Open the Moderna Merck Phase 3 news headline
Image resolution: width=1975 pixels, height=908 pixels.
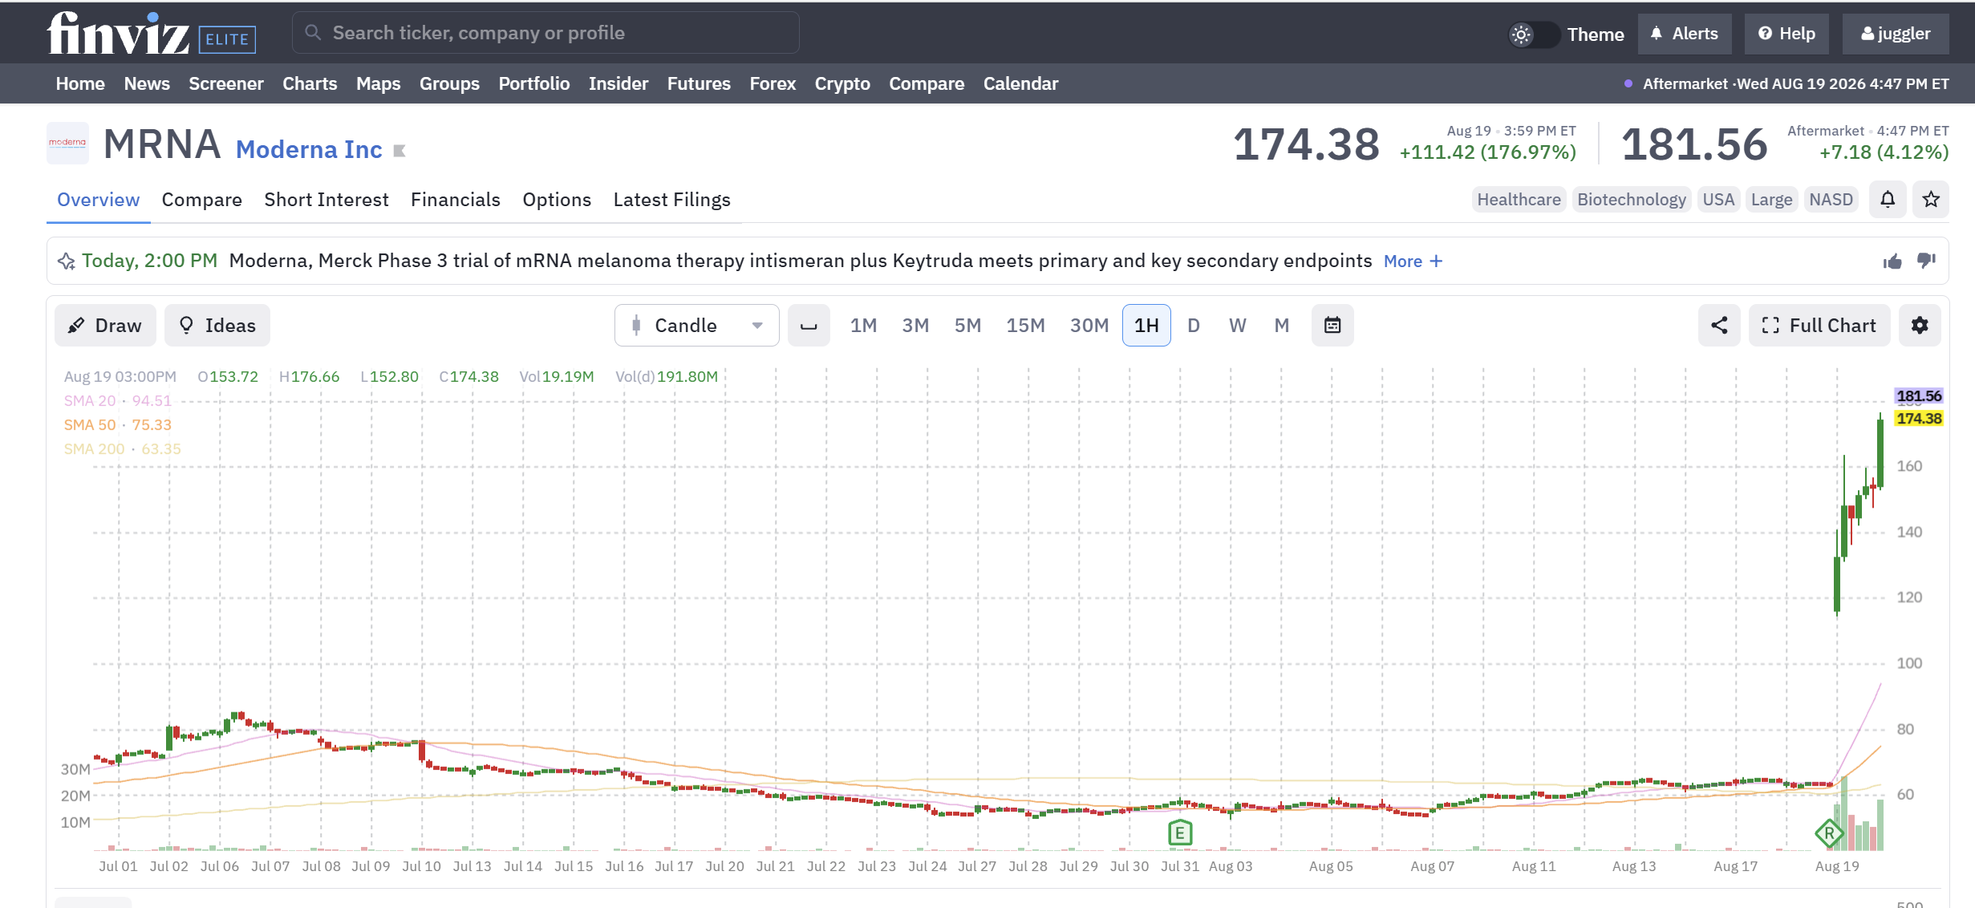801,261
